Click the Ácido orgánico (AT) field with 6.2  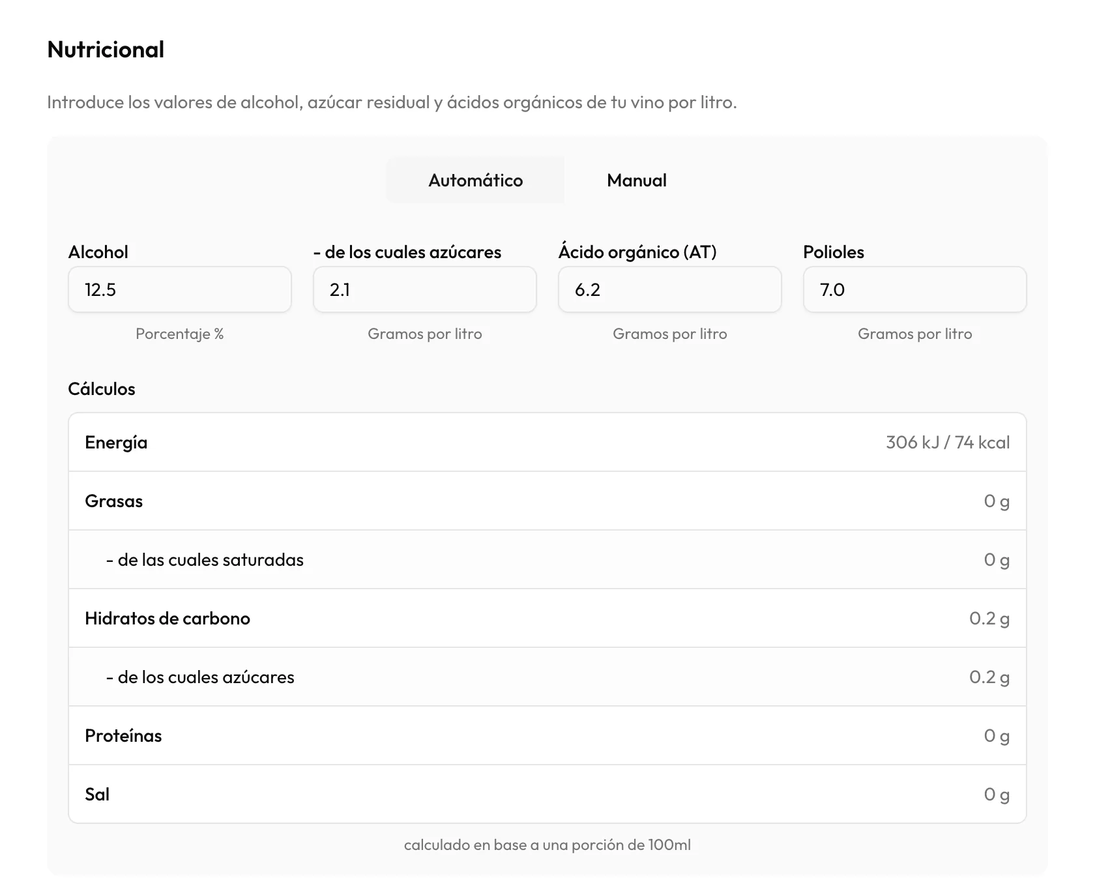click(670, 289)
